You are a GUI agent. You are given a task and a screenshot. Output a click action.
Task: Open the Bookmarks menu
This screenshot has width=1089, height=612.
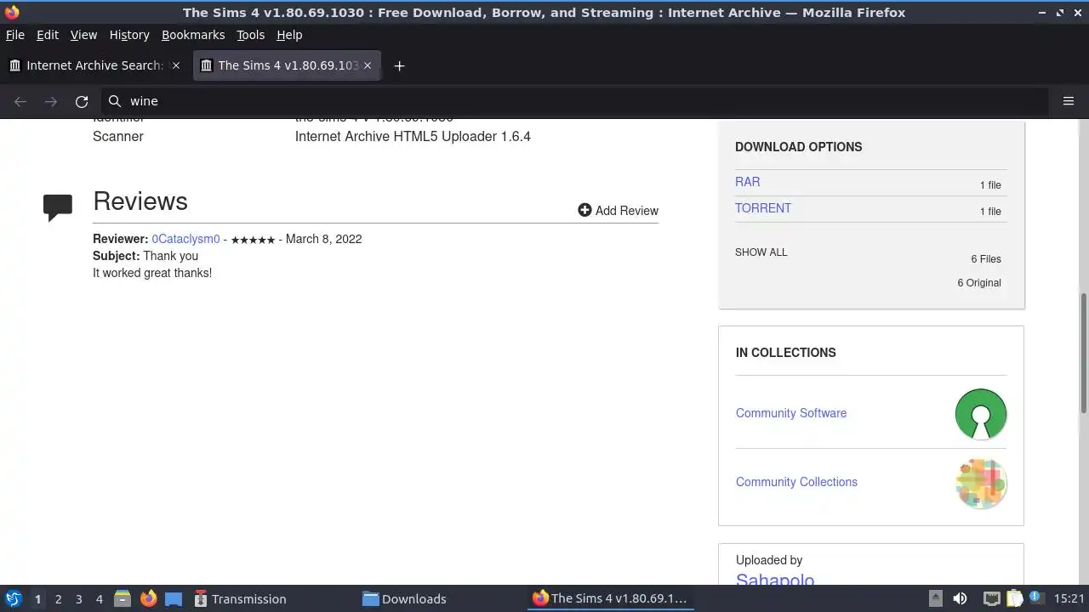tap(193, 35)
